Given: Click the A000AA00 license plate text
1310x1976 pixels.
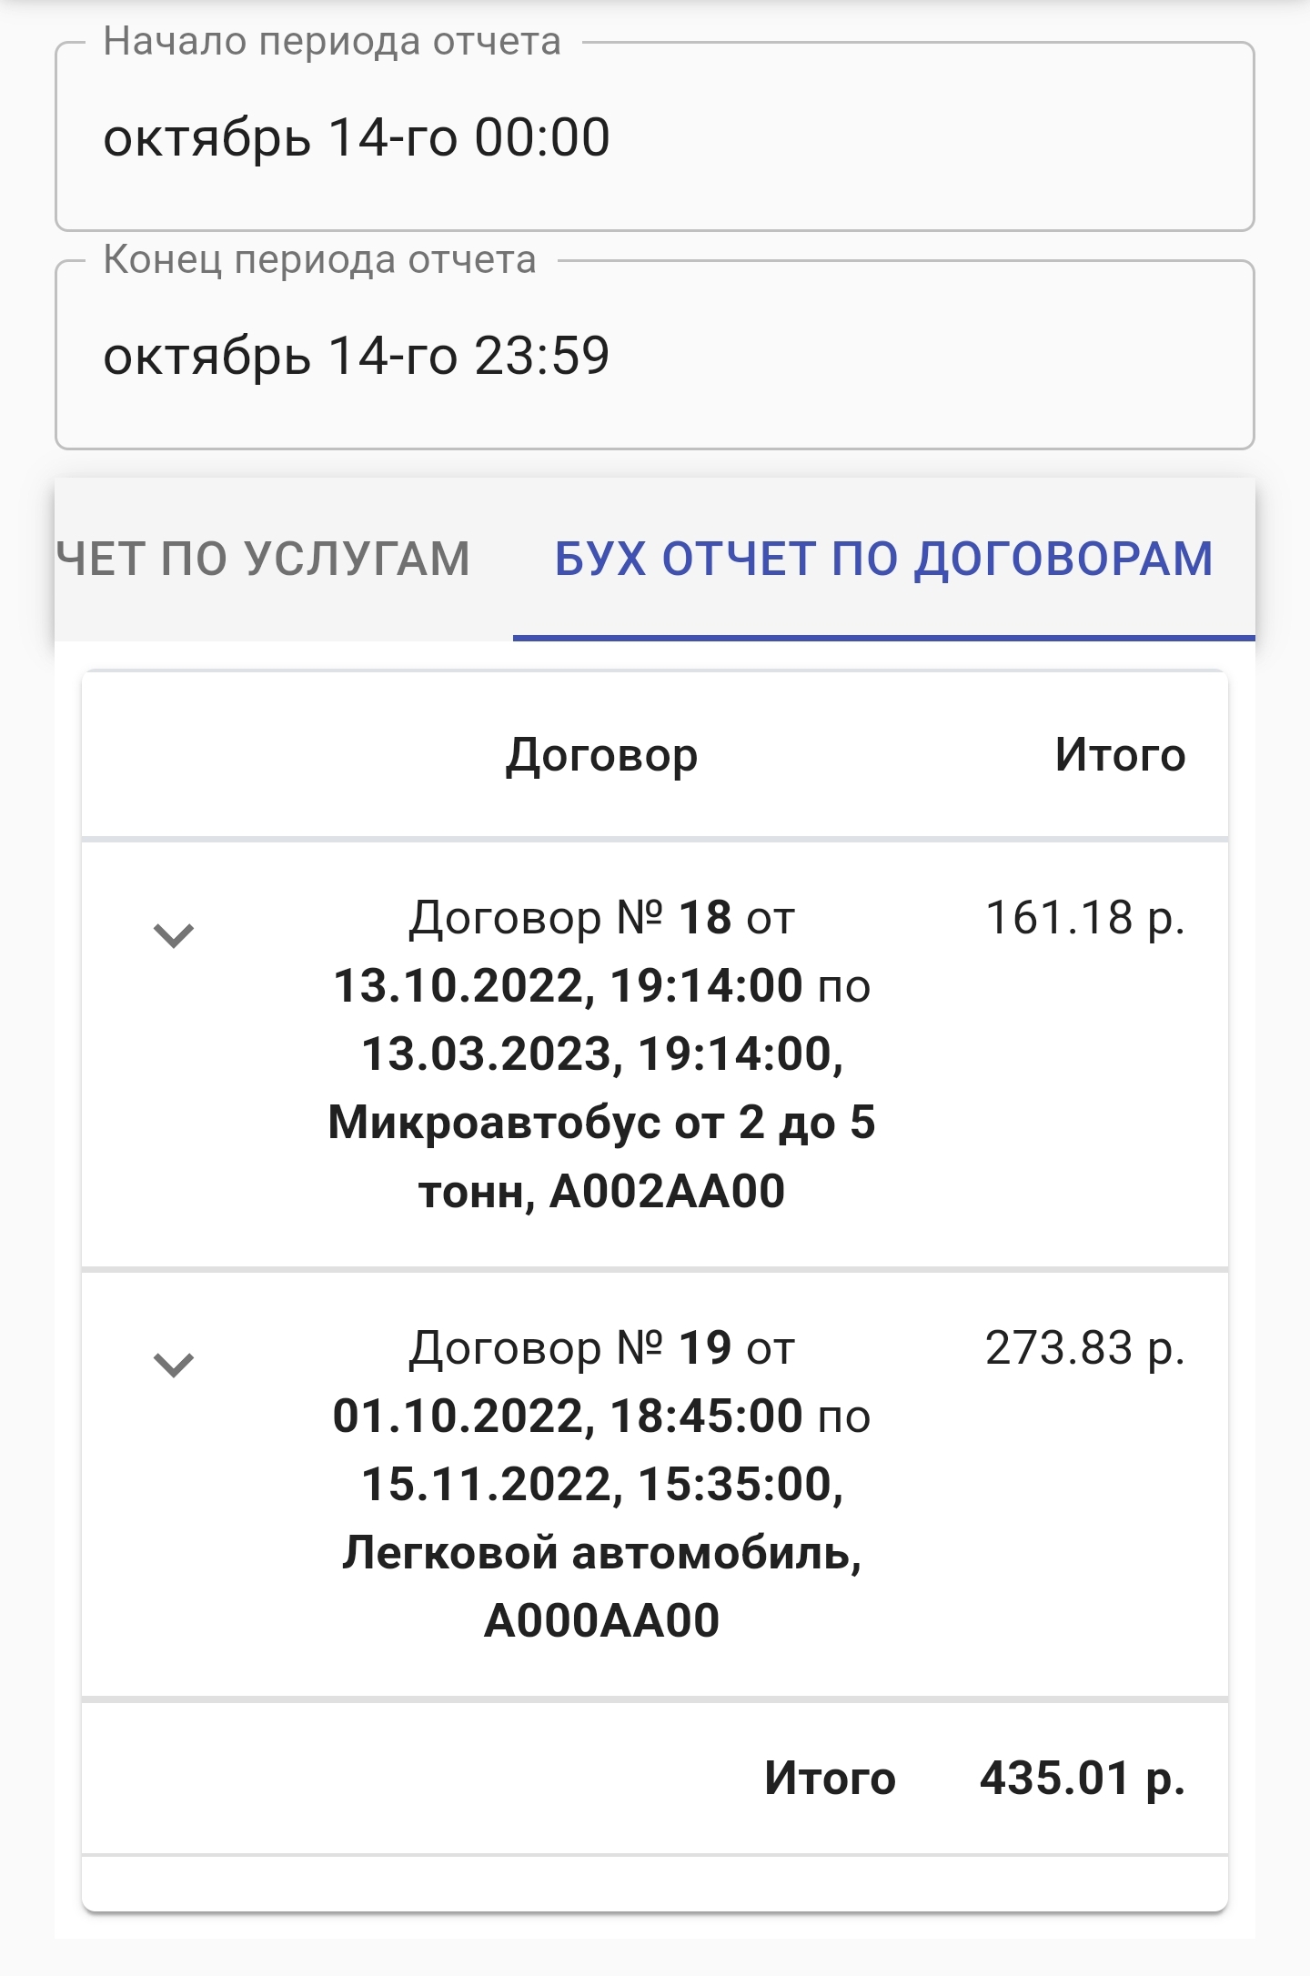Looking at the screenshot, I should point(601,1621).
